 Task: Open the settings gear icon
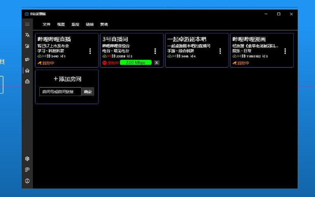coord(27,159)
